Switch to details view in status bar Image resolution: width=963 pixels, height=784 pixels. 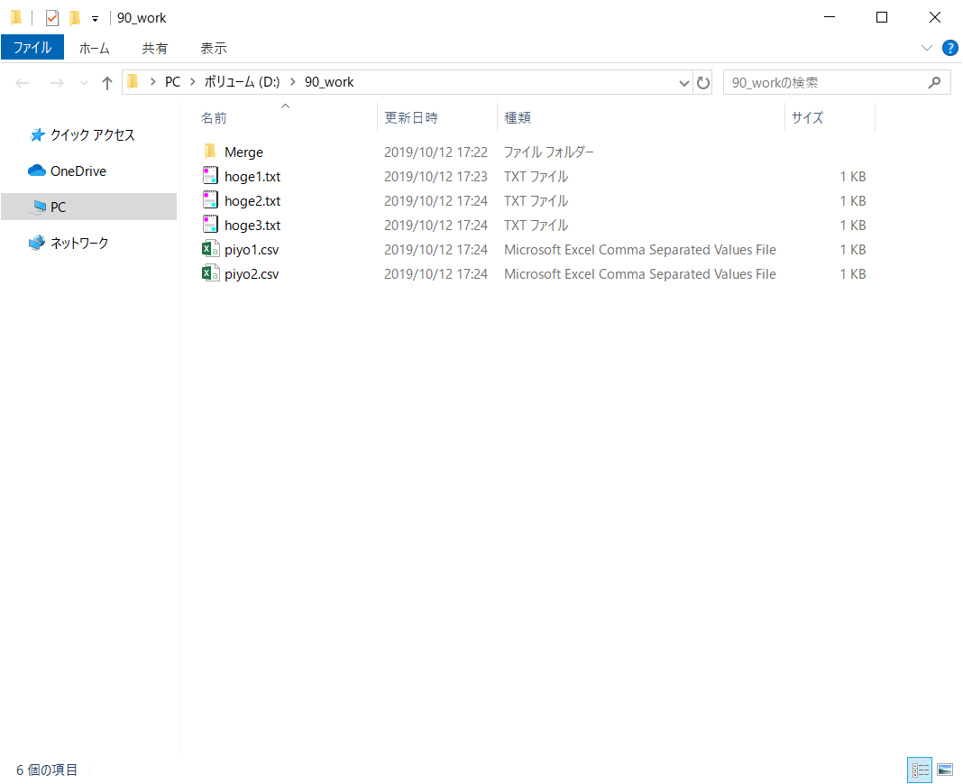pyautogui.click(x=920, y=770)
